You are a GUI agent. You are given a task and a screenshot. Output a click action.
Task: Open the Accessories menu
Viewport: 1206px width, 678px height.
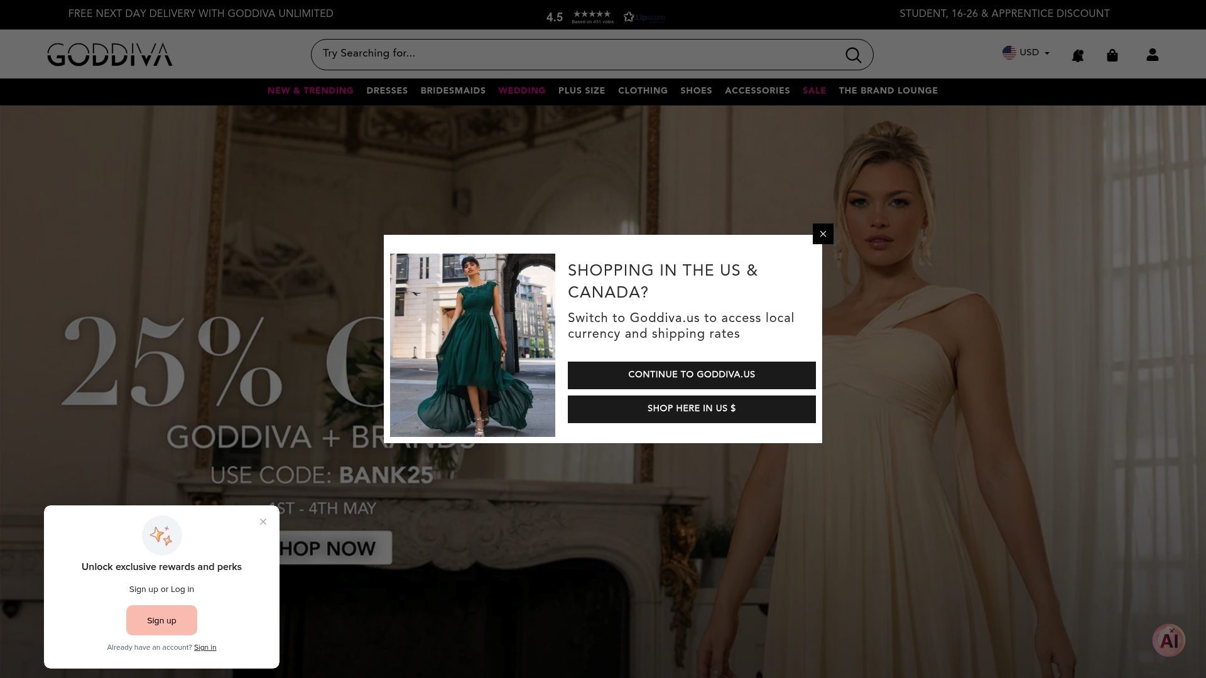click(758, 91)
